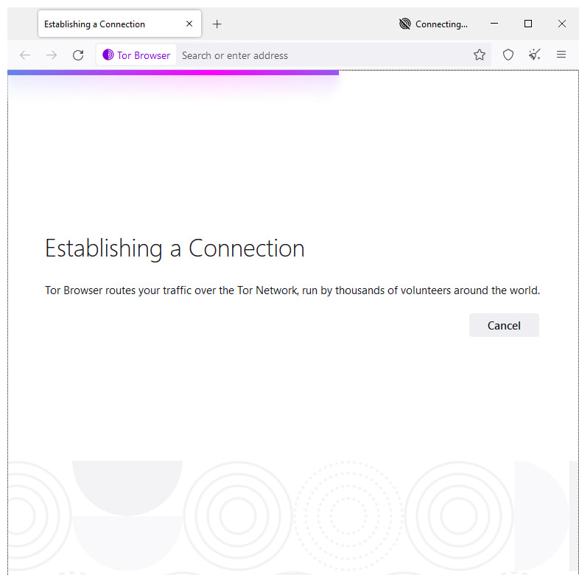The width and height of the screenshot is (579, 575).
Task: Close the Establishing a Connection tab
Action: [189, 24]
